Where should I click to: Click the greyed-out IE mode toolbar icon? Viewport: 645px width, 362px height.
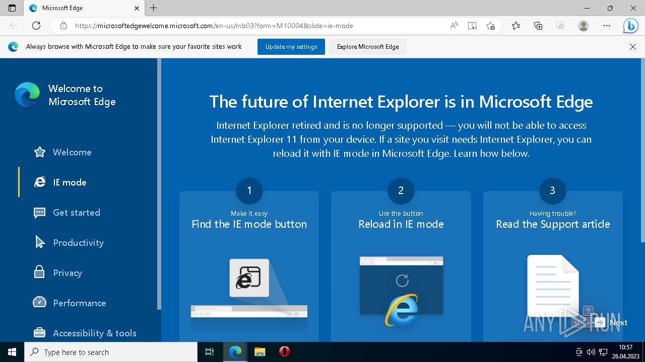click(x=560, y=26)
